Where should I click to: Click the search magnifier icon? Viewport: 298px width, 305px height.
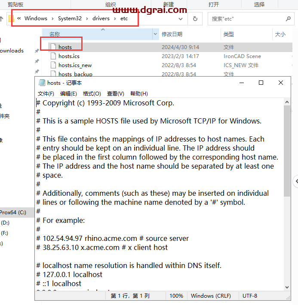click(288, 18)
